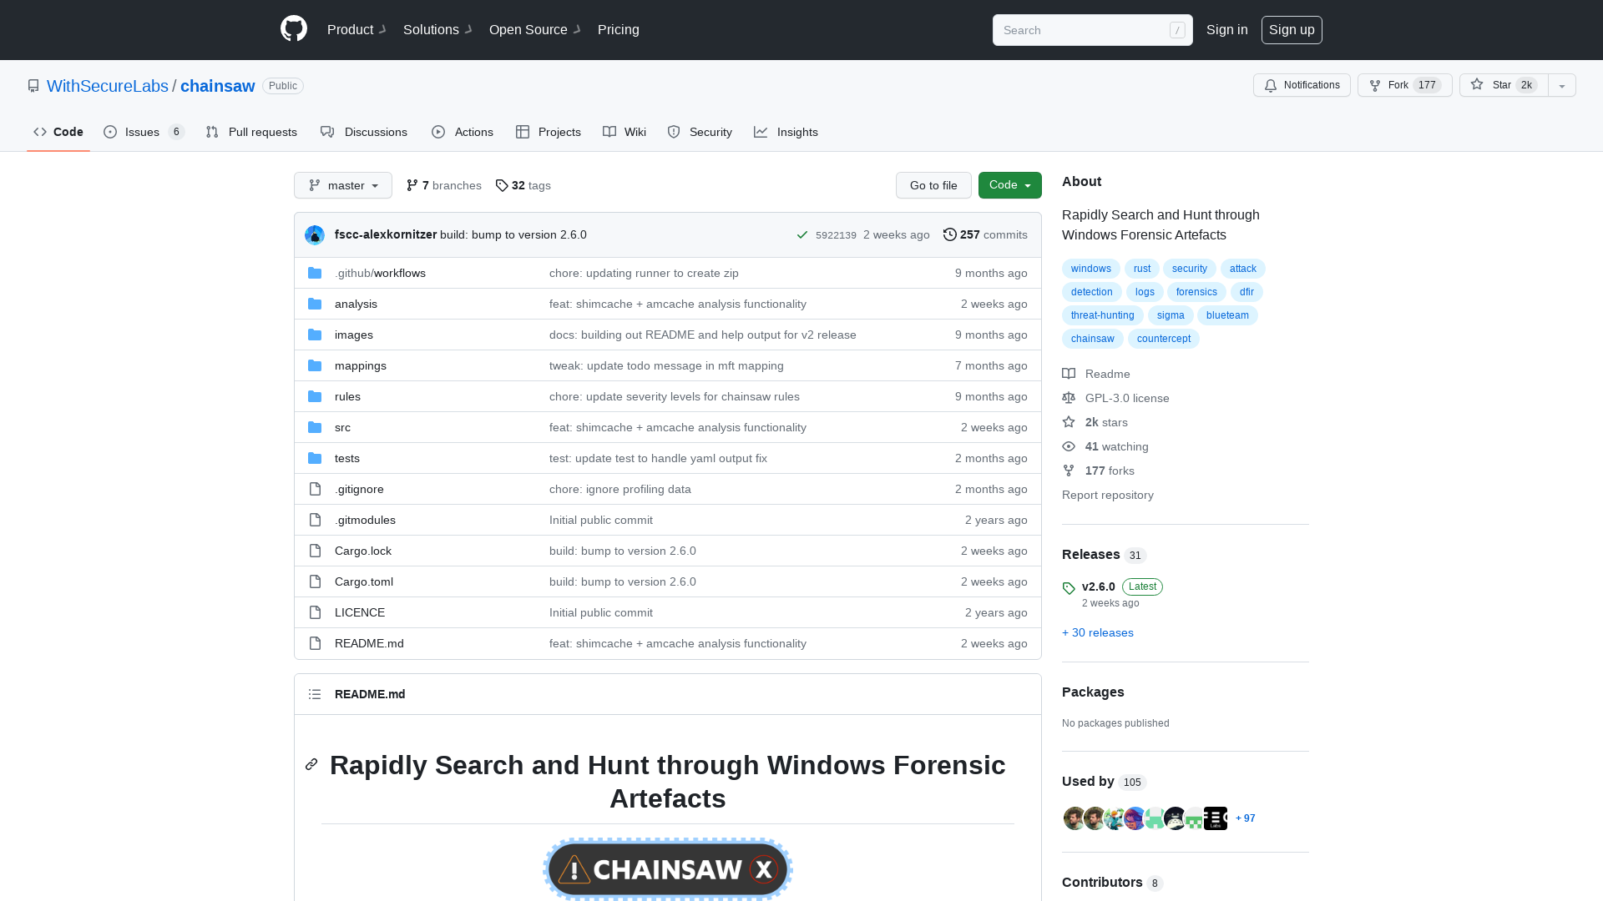Open the Wiki tab
Image resolution: width=1603 pixels, height=901 pixels.
(x=625, y=132)
